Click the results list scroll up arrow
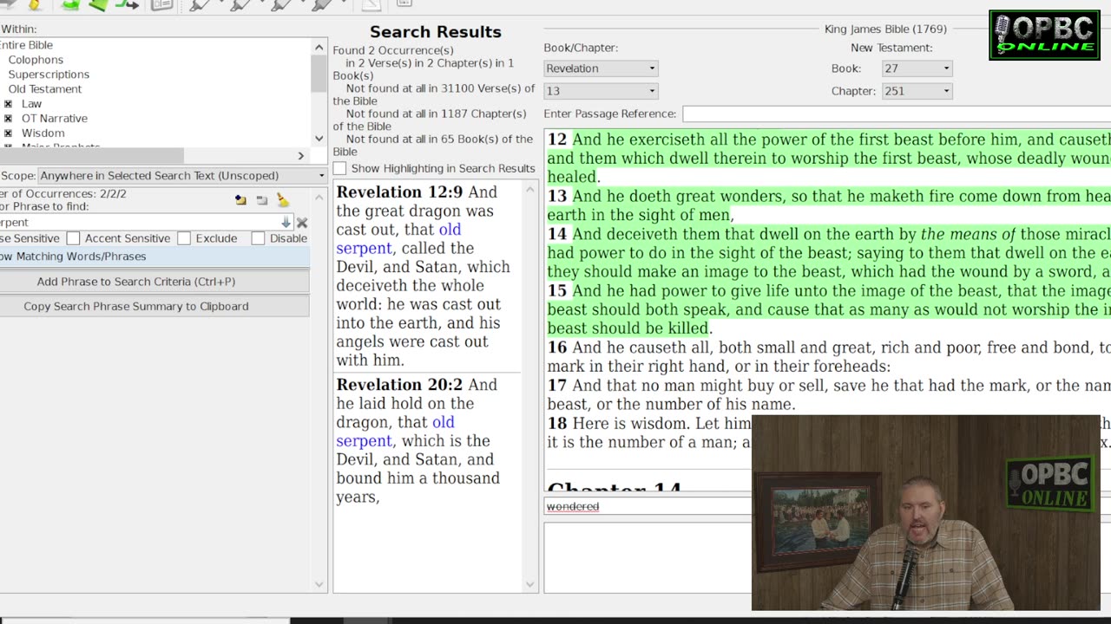 530,189
